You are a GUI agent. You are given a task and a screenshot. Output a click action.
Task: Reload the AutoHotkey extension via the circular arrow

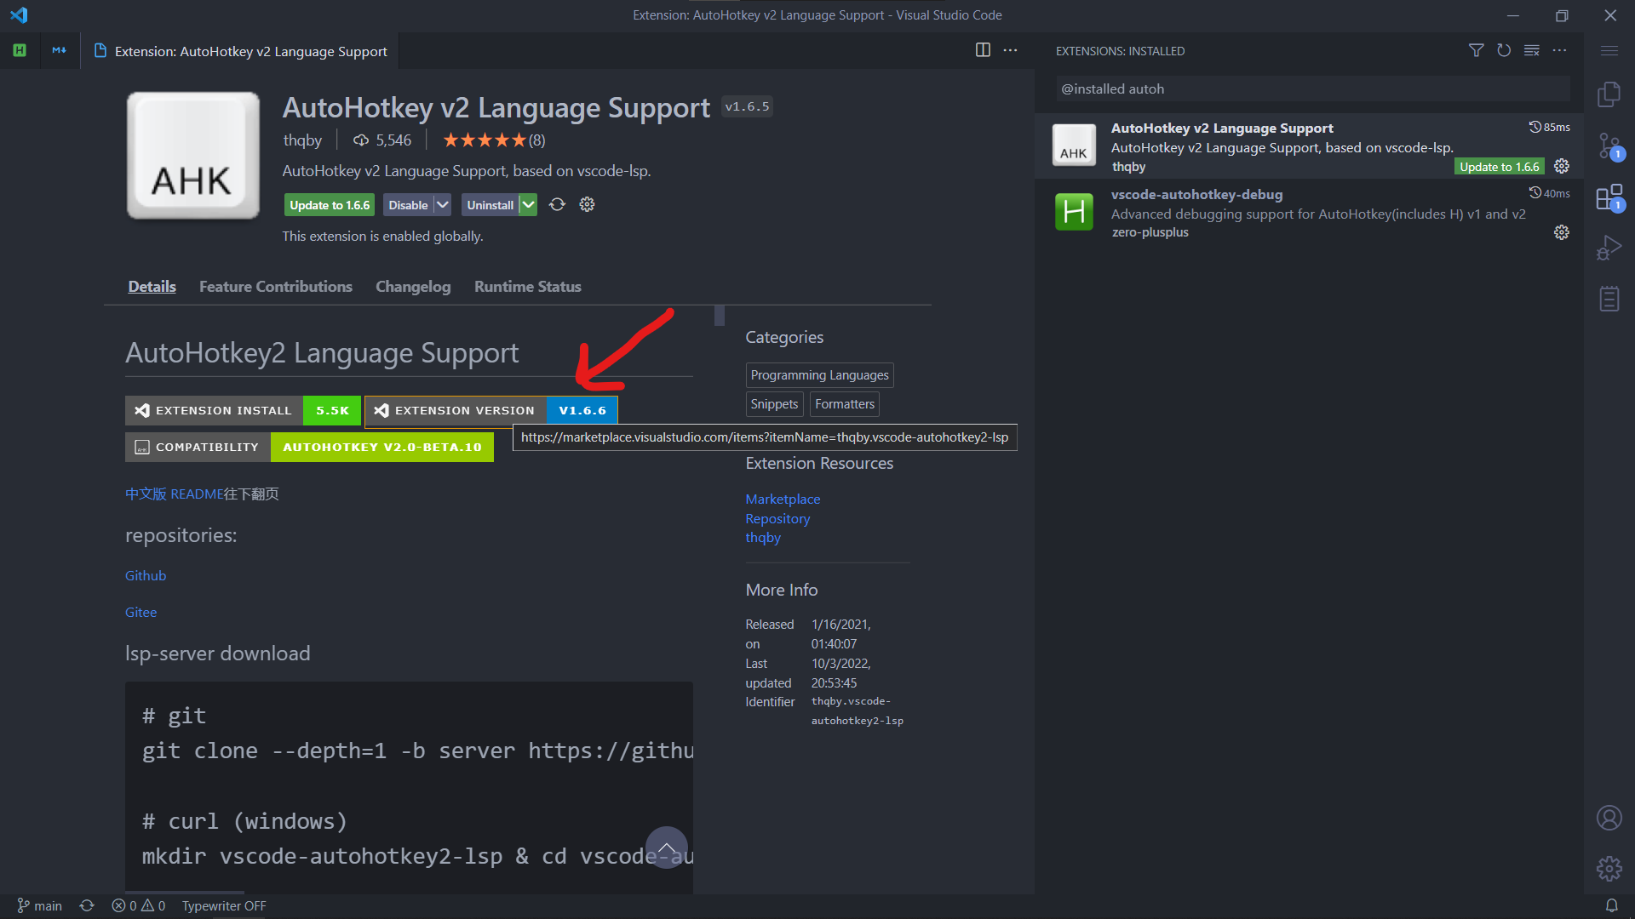pos(557,204)
